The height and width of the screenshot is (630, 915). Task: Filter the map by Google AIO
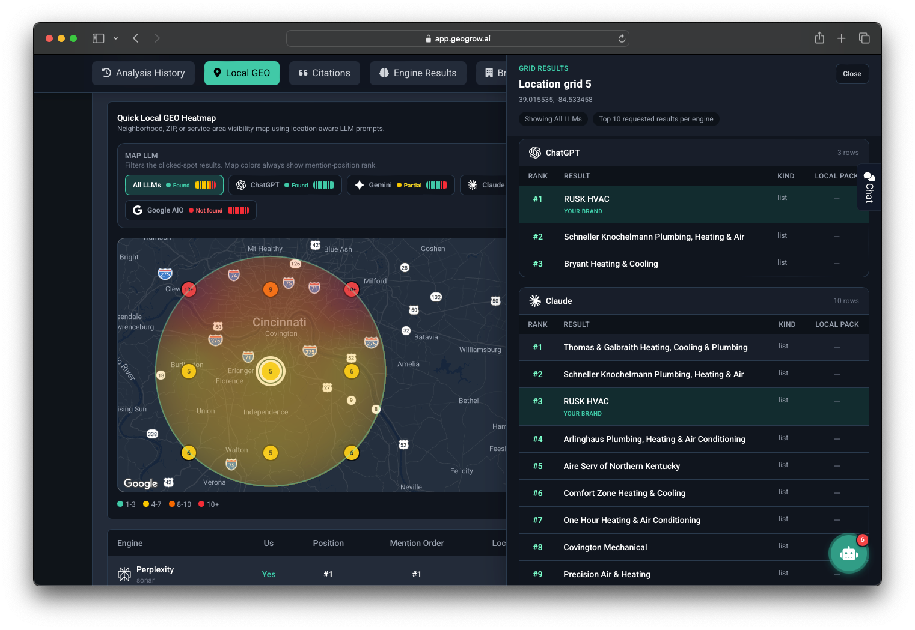tap(191, 210)
